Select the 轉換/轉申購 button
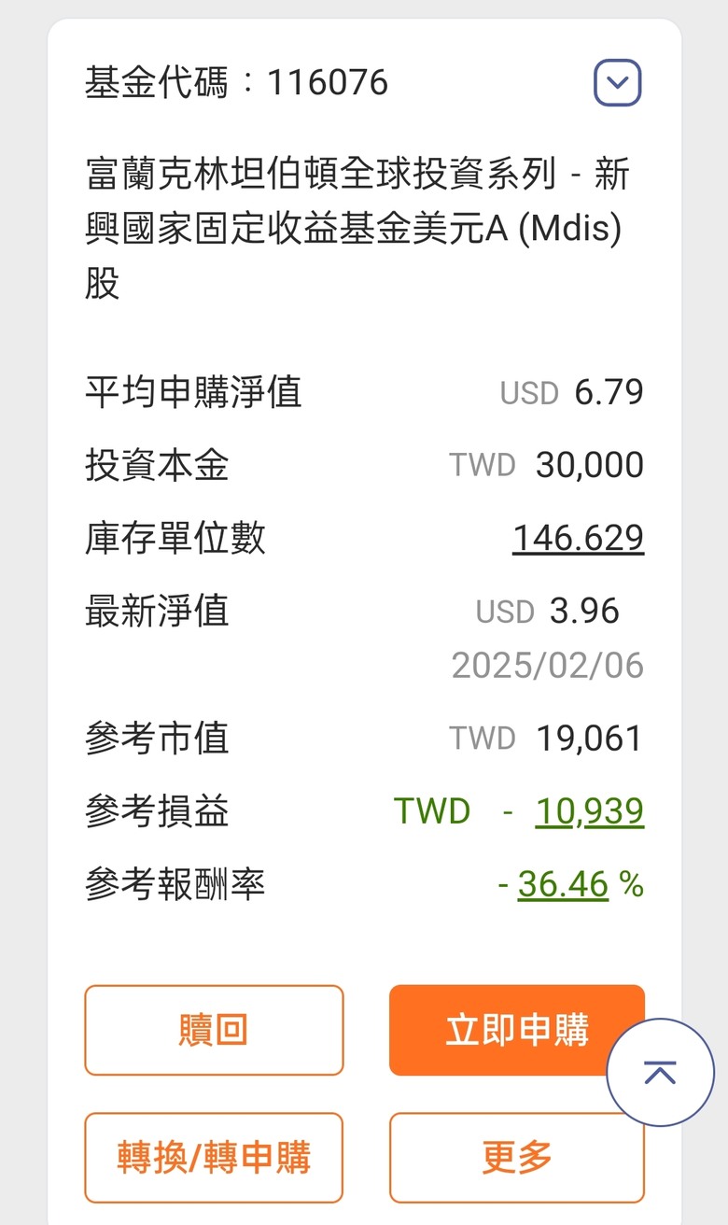The width and height of the screenshot is (728, 1225). pyautogui.click(x=214, y=1158)
